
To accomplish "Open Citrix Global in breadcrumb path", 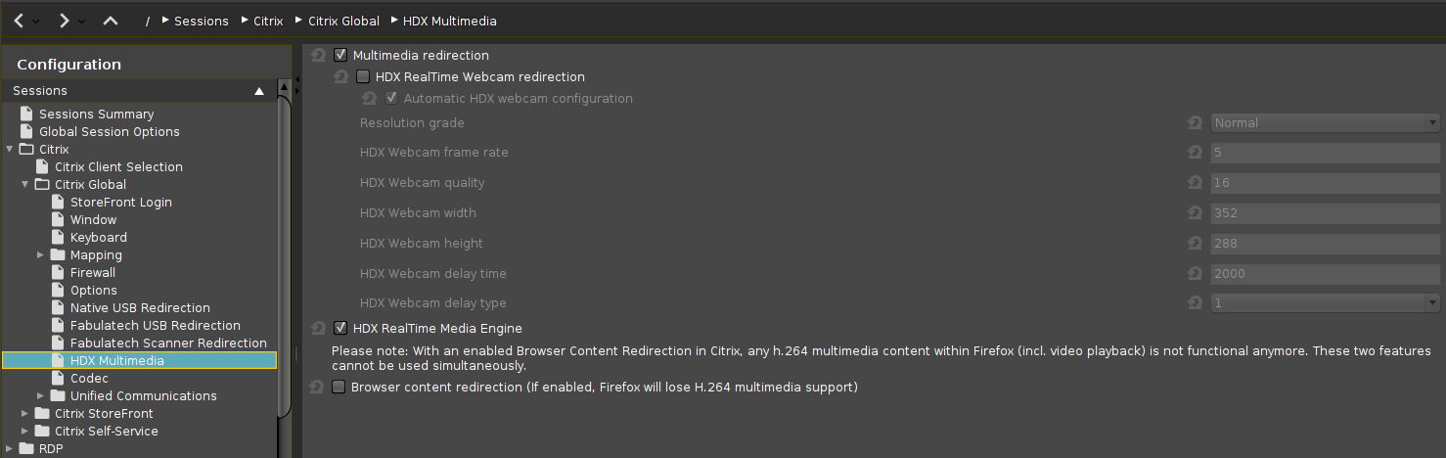I will pos(343,21).
